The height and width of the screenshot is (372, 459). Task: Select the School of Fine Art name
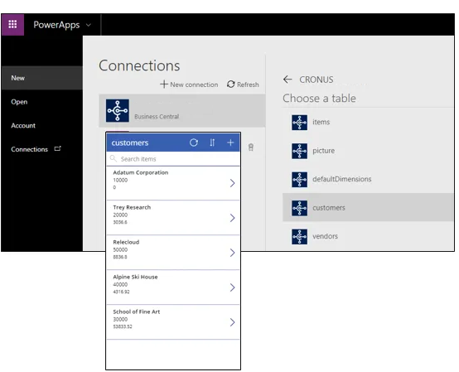(137, 312)
